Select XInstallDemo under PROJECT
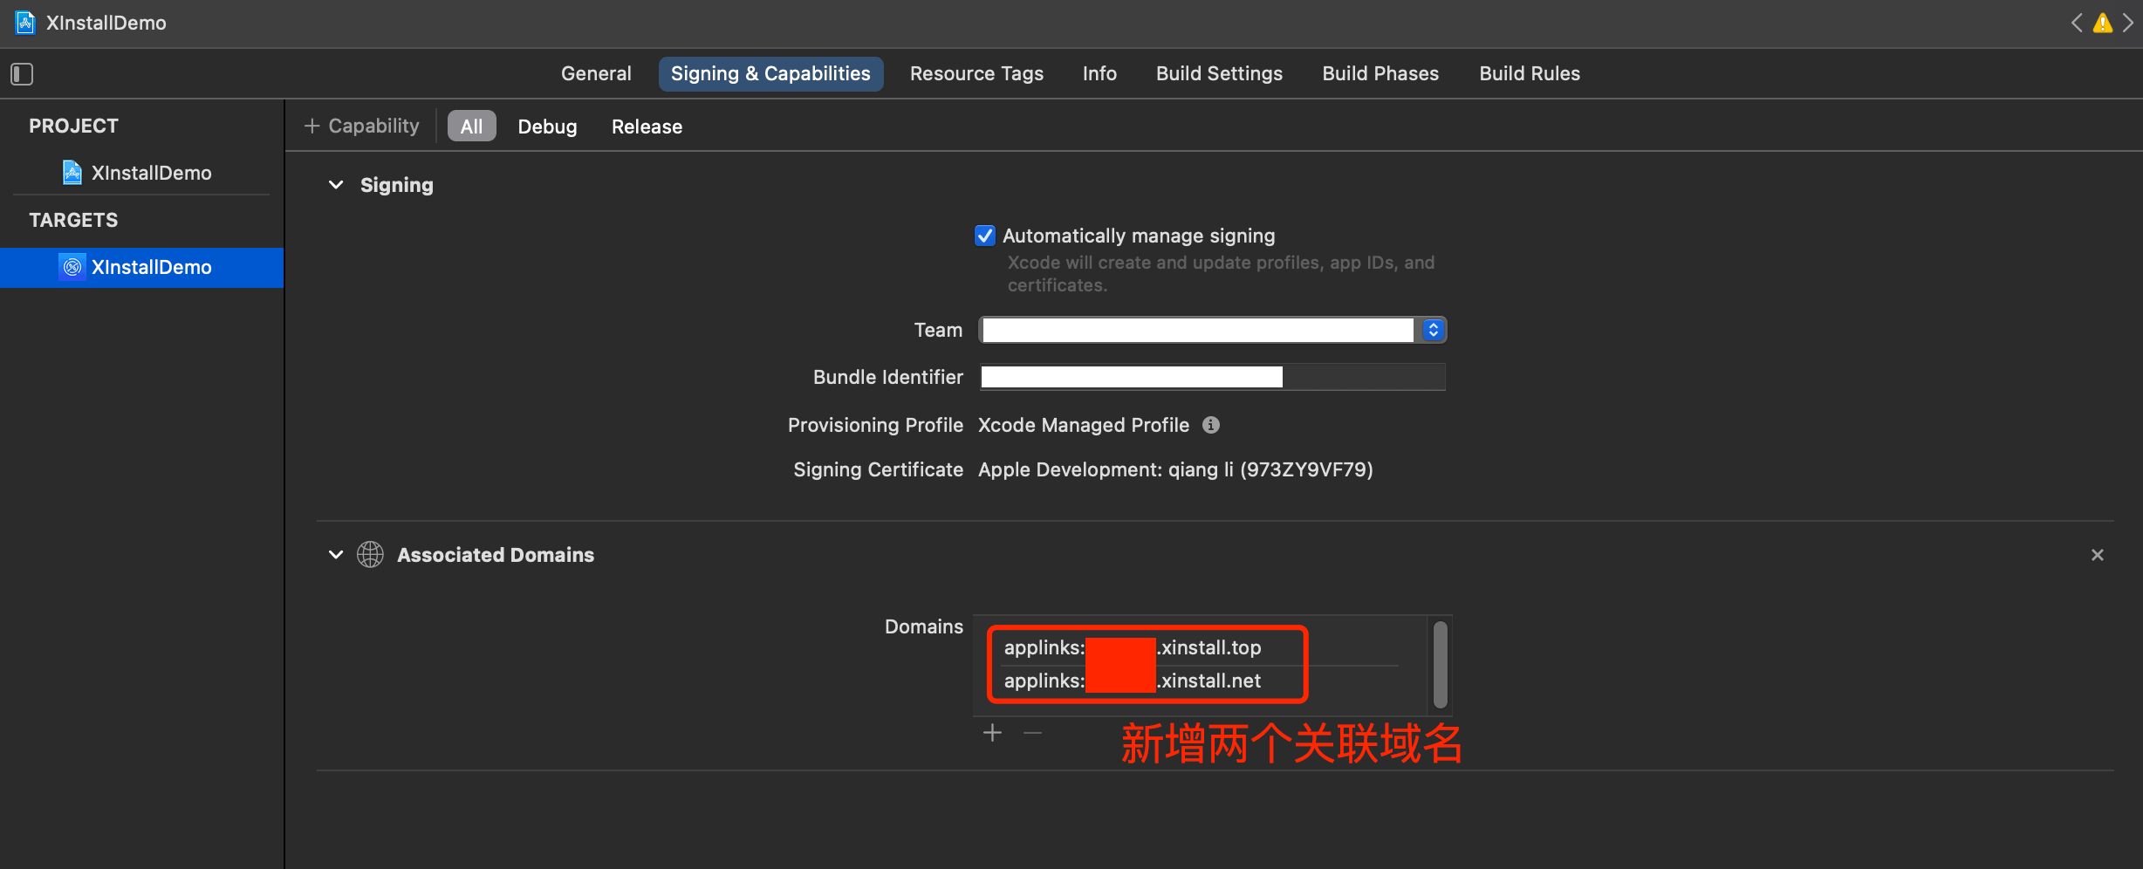 pos(142,173)
